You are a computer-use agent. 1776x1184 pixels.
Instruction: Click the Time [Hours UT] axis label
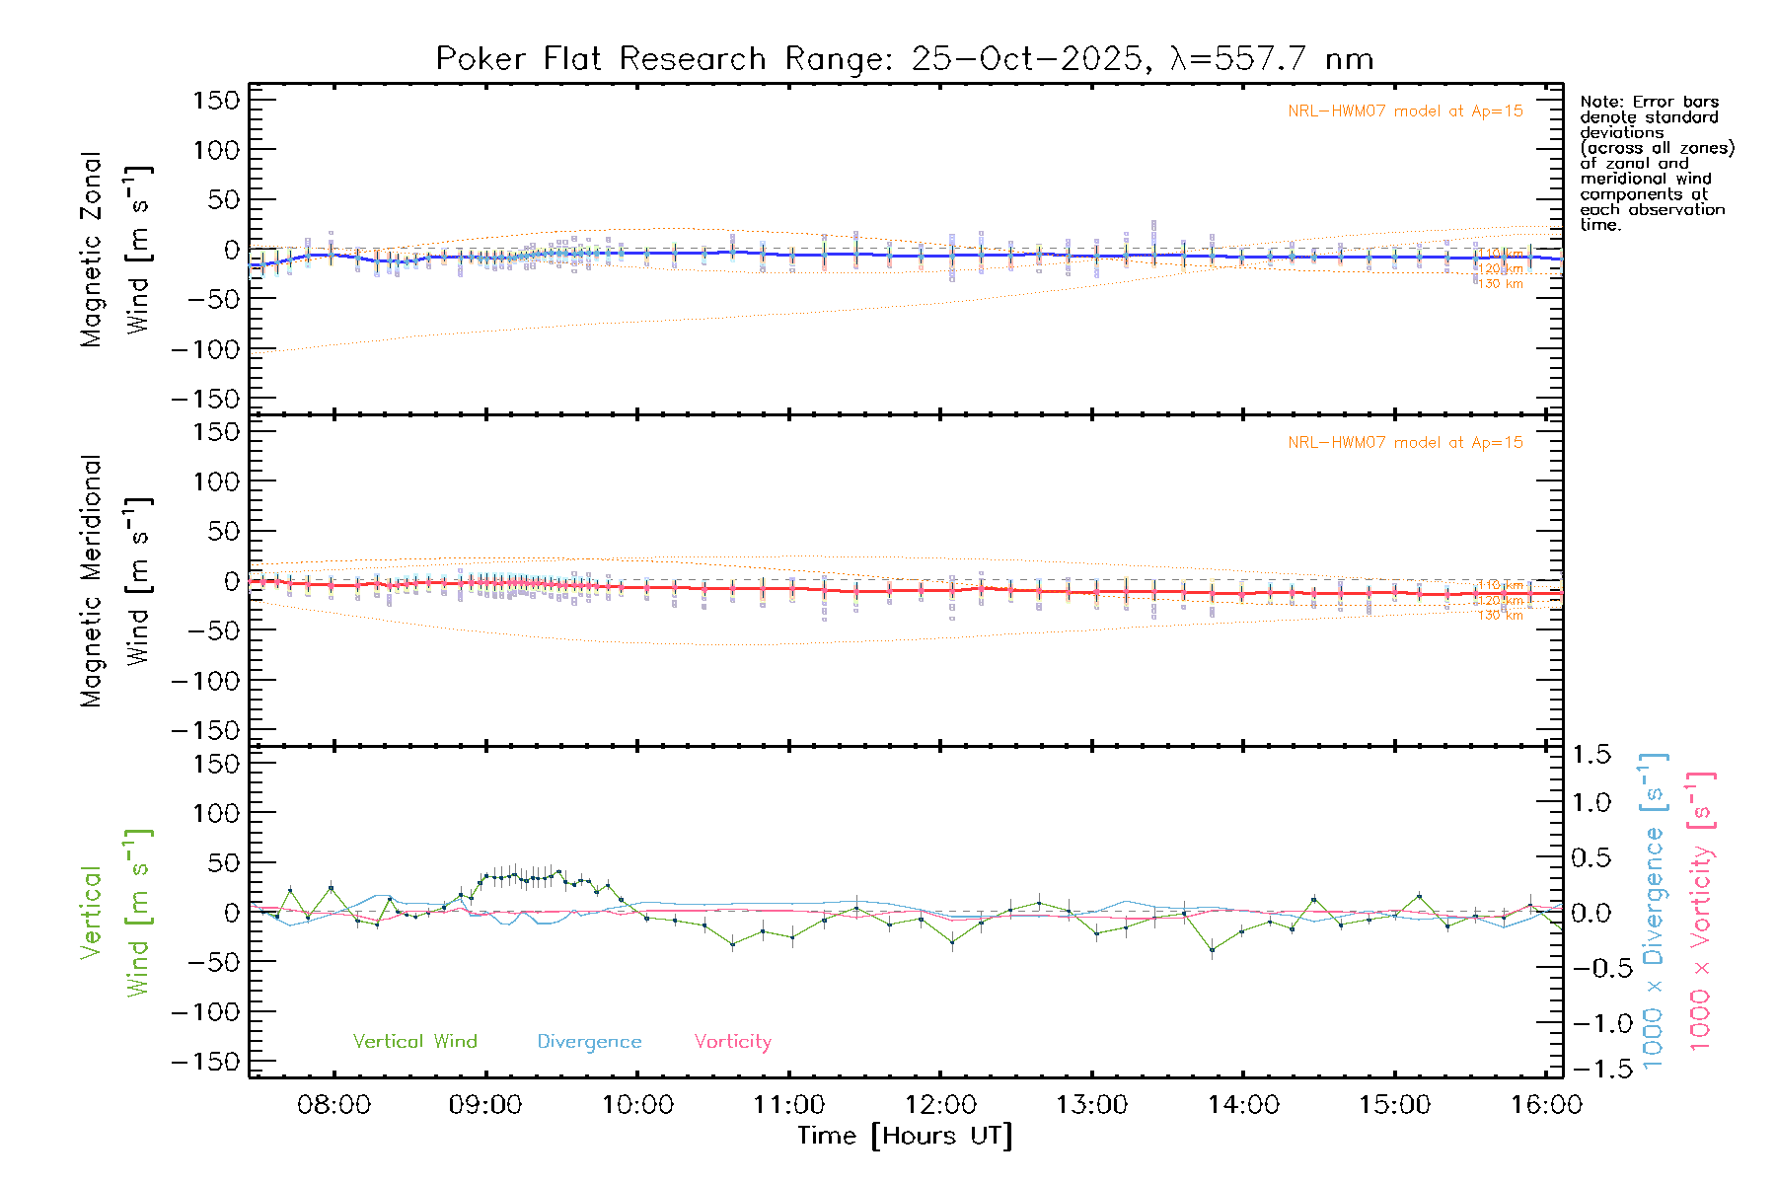click(x=904, y=1136)
